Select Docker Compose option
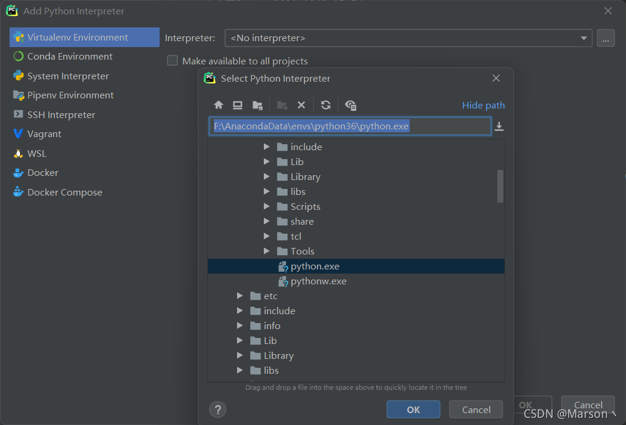Screen dimensions: 626x425 pyautogui.click(x=85, y=192)
